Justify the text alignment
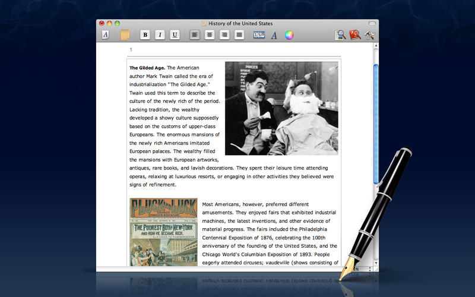The height and width of the screenshot is (297, 475). (239, 35)
